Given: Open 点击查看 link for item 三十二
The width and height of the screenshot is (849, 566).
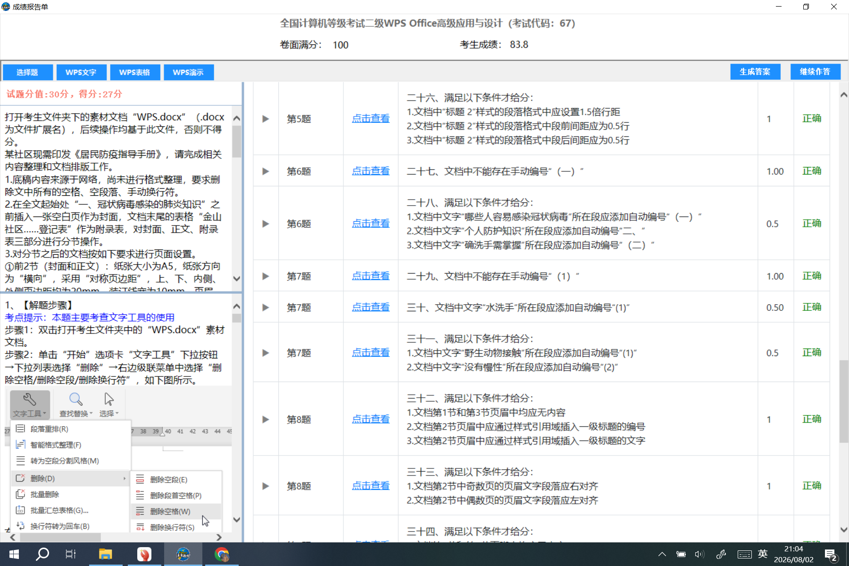Looking at the screenshot, I should click(x=371, y=419).
